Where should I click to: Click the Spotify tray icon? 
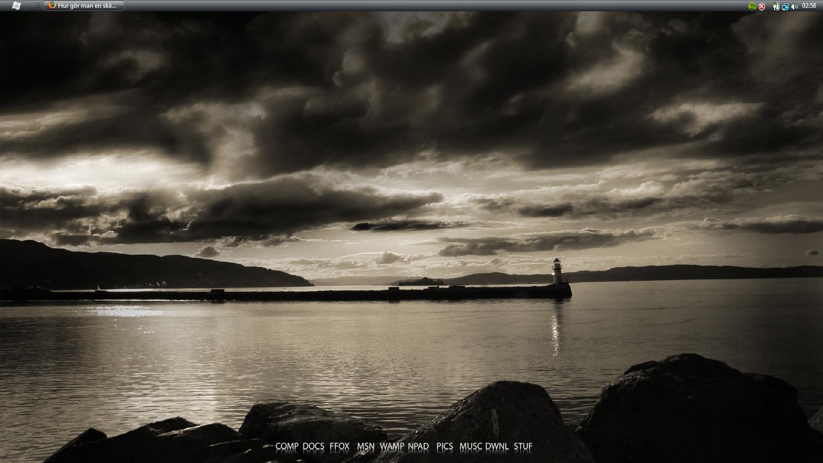click(x=752, y=6)
